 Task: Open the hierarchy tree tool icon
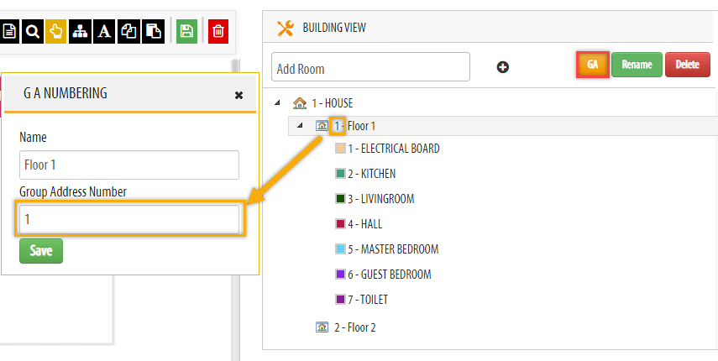[80, 32]
